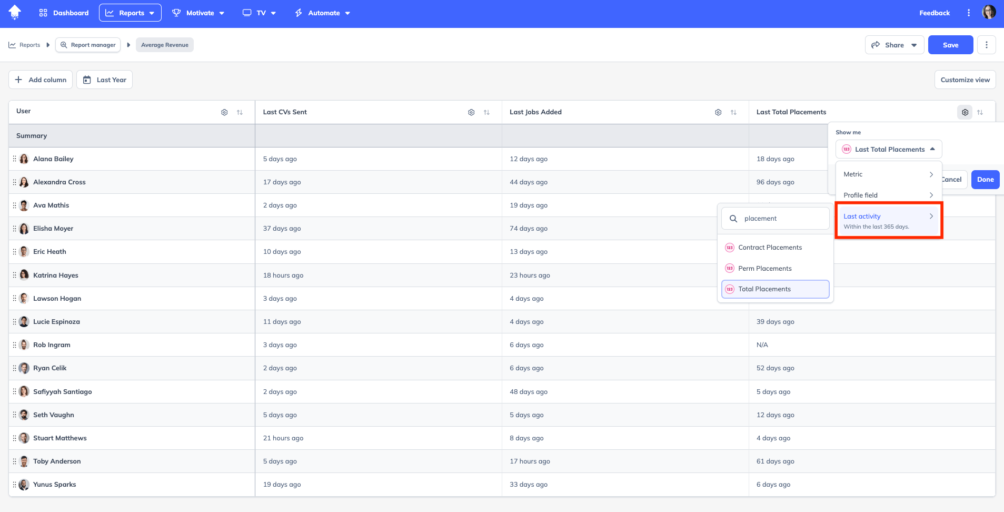This screenshot has width=1004, height=512.
Task: Click the settings gear on Last Total Placements column
Action: [x=965, y=112]
